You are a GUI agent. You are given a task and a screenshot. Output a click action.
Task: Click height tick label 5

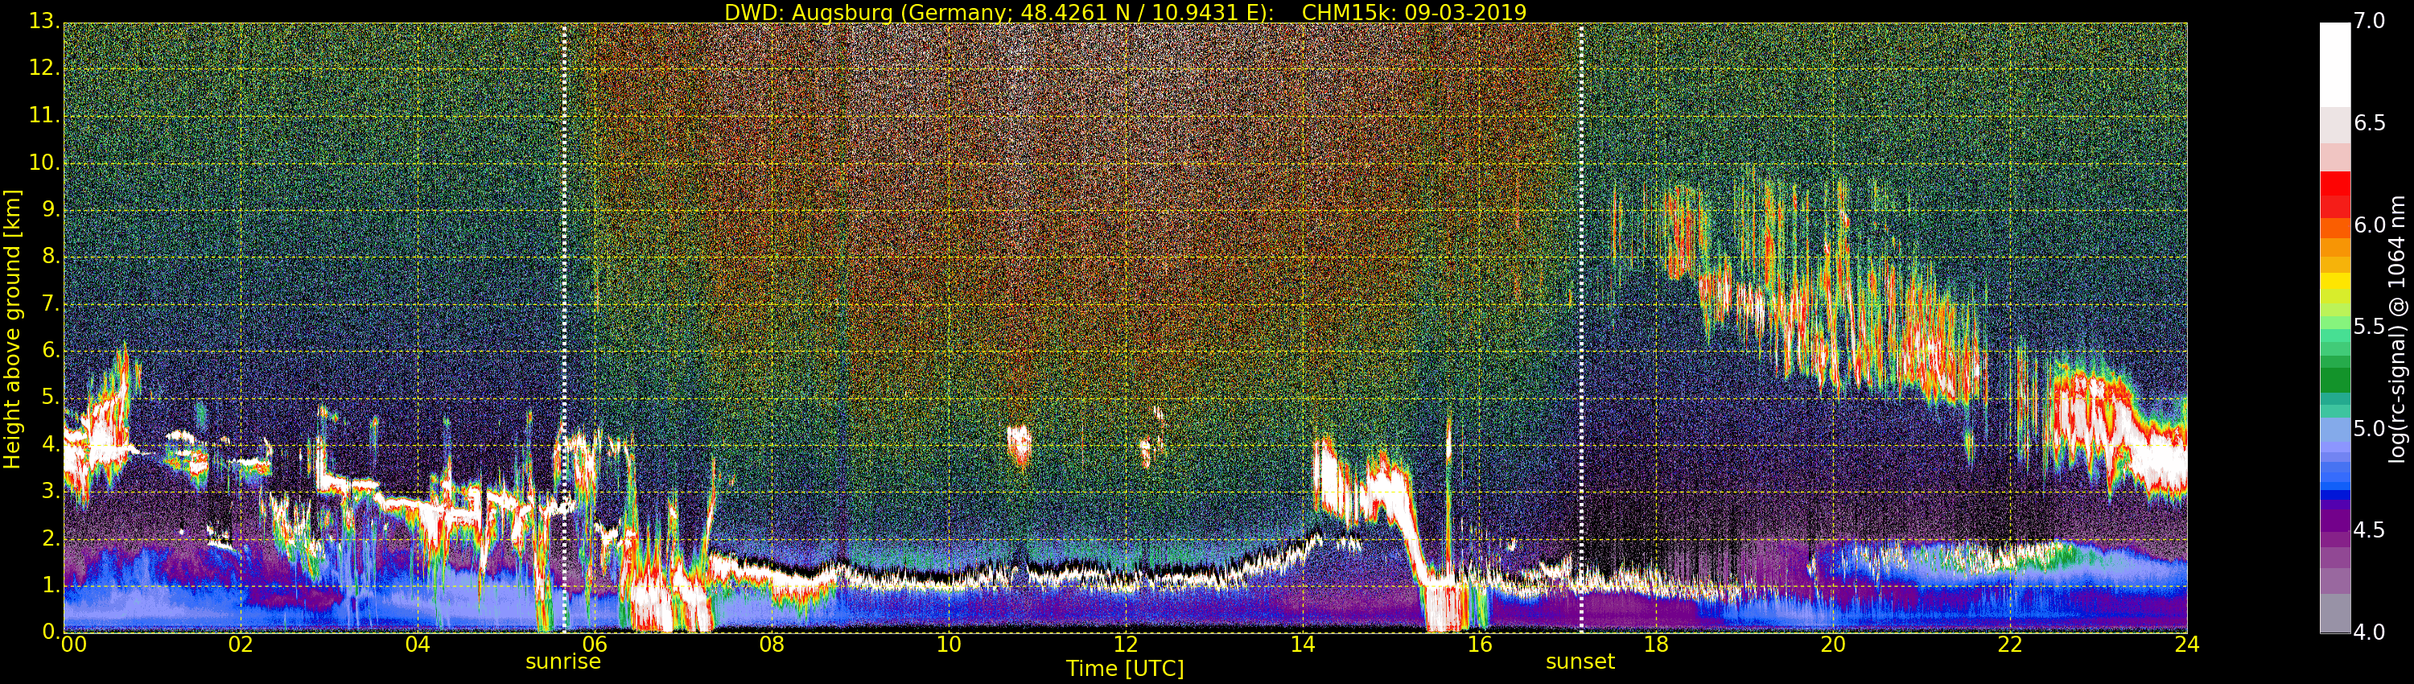pyautogui.click(x=51, y=398)
